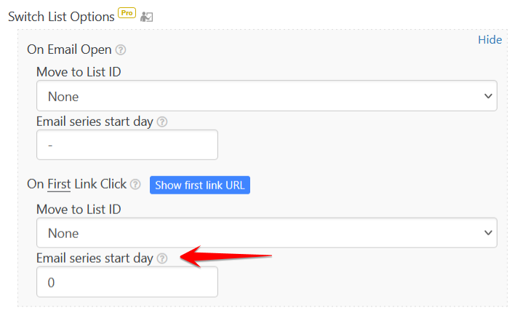
Task: Click the chevron arrow of the Email Open list dropdown
Action: pos(488,96)
